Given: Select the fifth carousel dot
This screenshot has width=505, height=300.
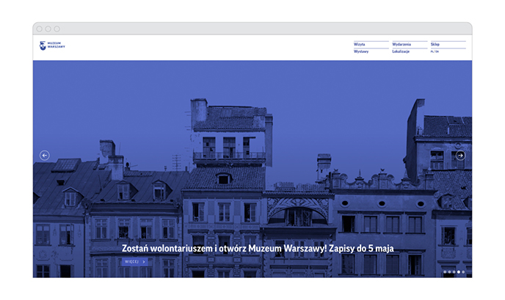Looking at the screenshot, I should (463, 272).
